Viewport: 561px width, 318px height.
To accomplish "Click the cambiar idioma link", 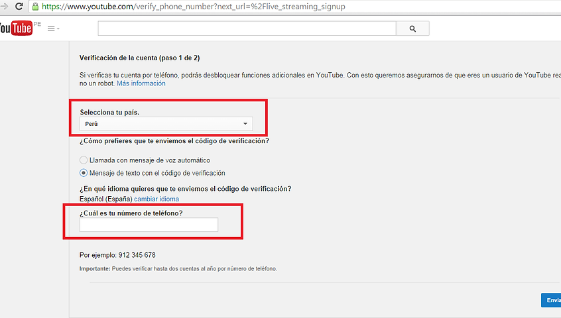I will pyautogui.click(x=156, y=199).
